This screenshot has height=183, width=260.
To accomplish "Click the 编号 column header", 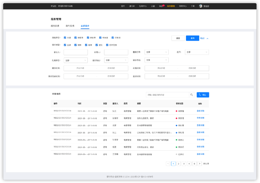I will [x=55, y=103].
